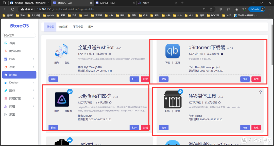
Task: Click 官网 button on PushBot card
Action: tap(53, 79)
